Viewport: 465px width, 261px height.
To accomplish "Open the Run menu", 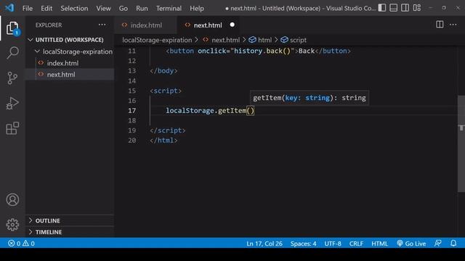I will tap(142, 8).
